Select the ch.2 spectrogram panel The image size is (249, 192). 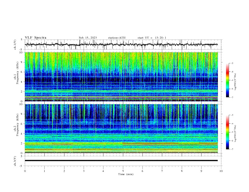[x=121, y=129]
